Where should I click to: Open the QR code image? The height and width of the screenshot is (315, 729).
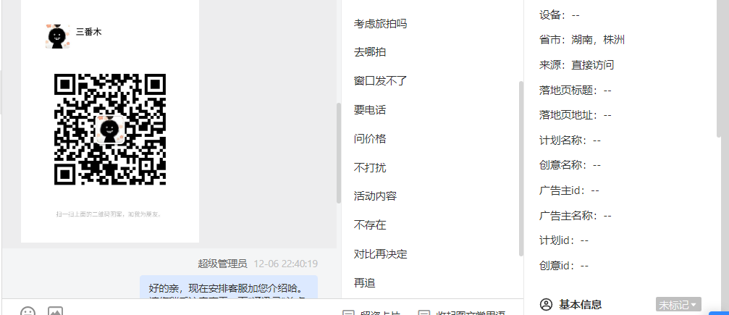[110, 130]
